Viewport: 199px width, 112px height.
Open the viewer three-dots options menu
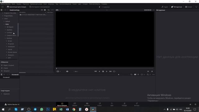tap(154, 10)
